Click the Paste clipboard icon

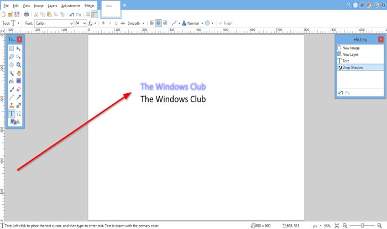(x=49, y=14)
